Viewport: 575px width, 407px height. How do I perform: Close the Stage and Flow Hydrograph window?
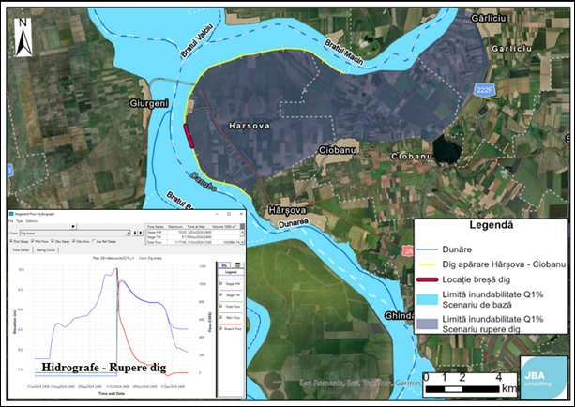click(x=241, y=214)
